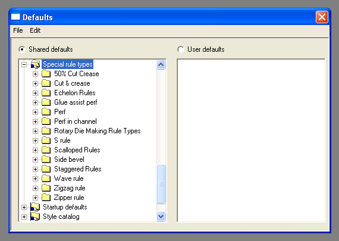The image size is (339, 241).
Task: Expand the Style catalog node
Action: click(x=24, y=217)
